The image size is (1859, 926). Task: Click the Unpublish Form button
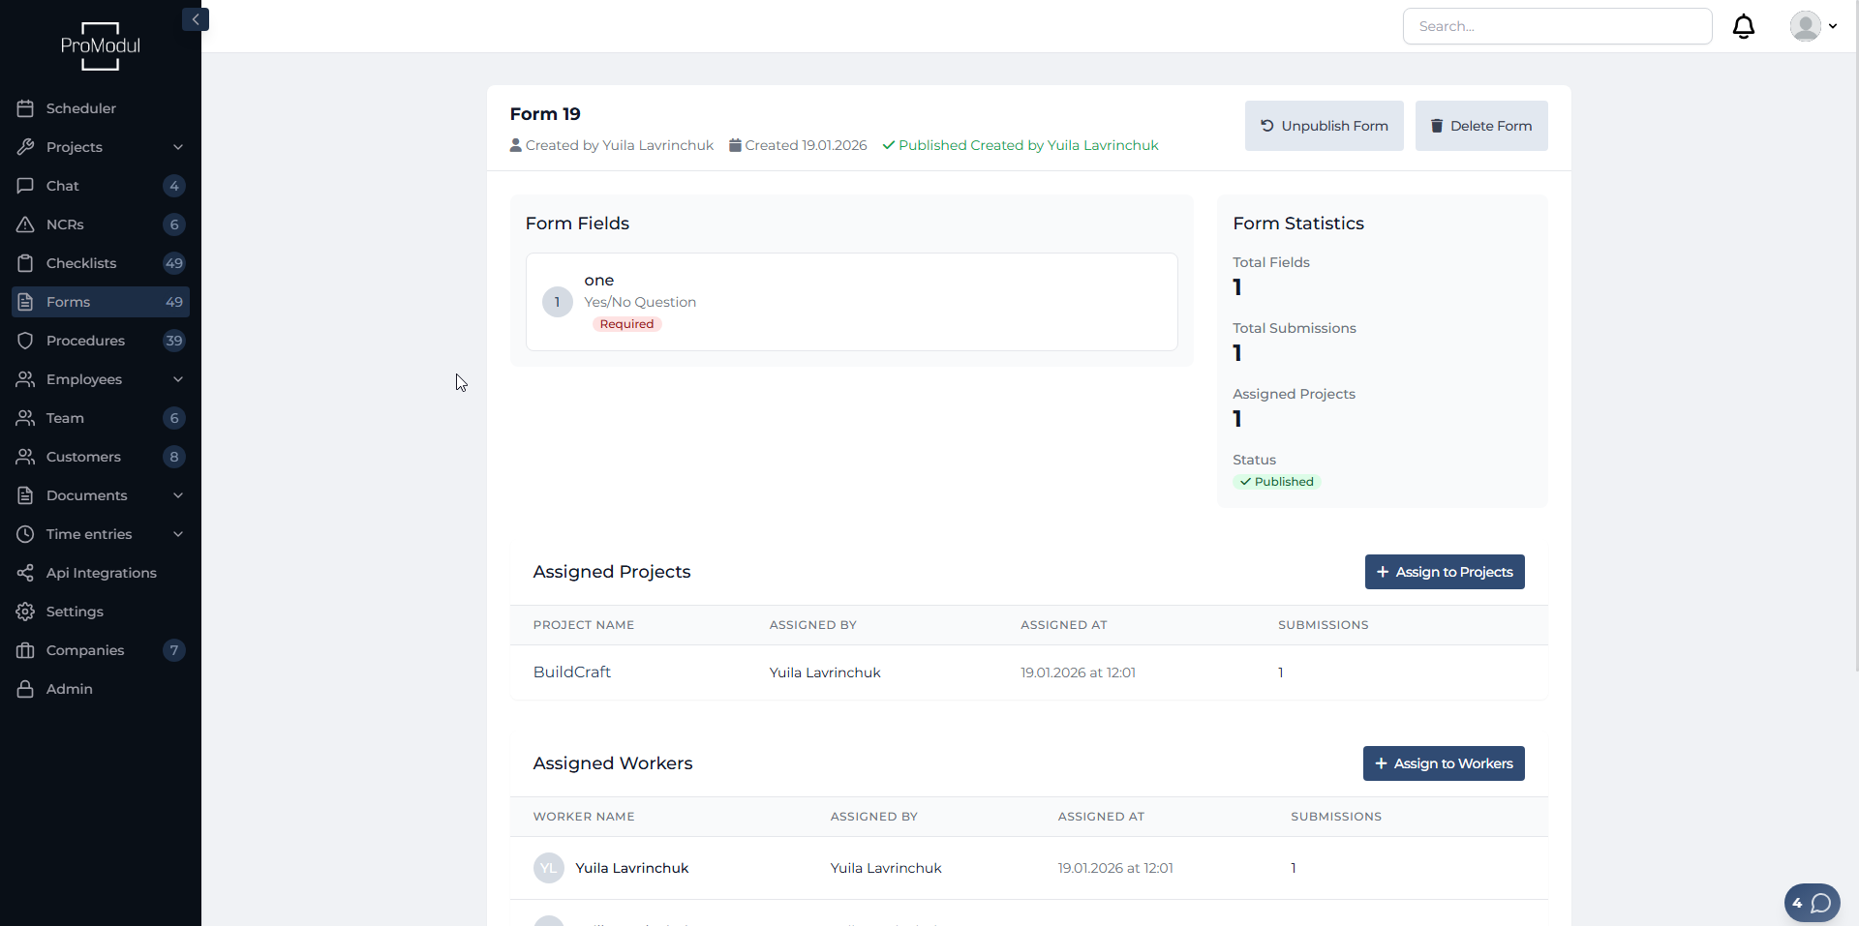pyautogui.click(x=1324, y=126)
